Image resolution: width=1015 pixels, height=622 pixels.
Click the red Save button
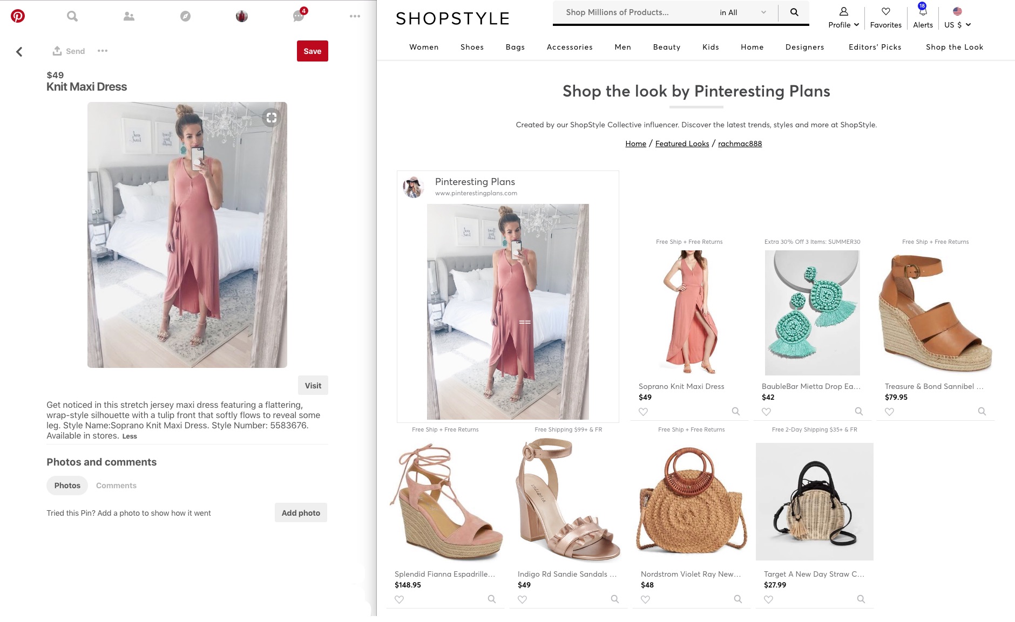(312, 51)
